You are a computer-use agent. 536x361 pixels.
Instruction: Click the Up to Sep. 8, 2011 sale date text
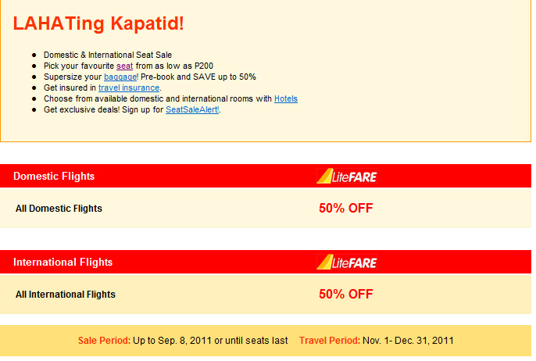tap(172, 341)
